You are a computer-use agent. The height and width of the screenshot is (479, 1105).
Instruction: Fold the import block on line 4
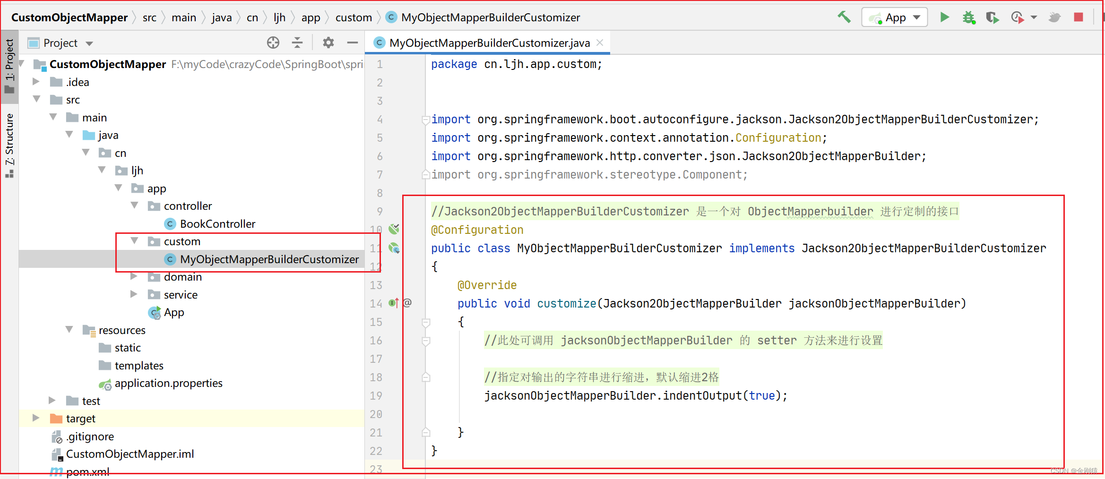coord(426,120)
